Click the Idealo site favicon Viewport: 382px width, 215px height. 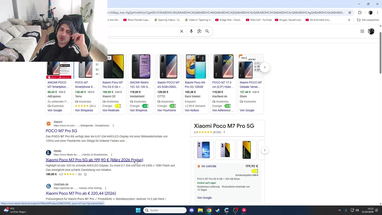point(48,153)
